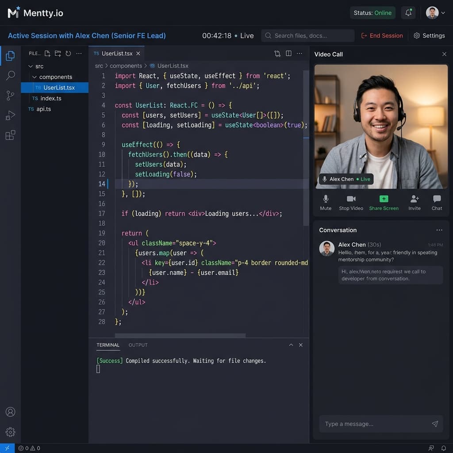Close the terminal panel
This screenshot has width=453, height=453.
click(x=301, y=345)
